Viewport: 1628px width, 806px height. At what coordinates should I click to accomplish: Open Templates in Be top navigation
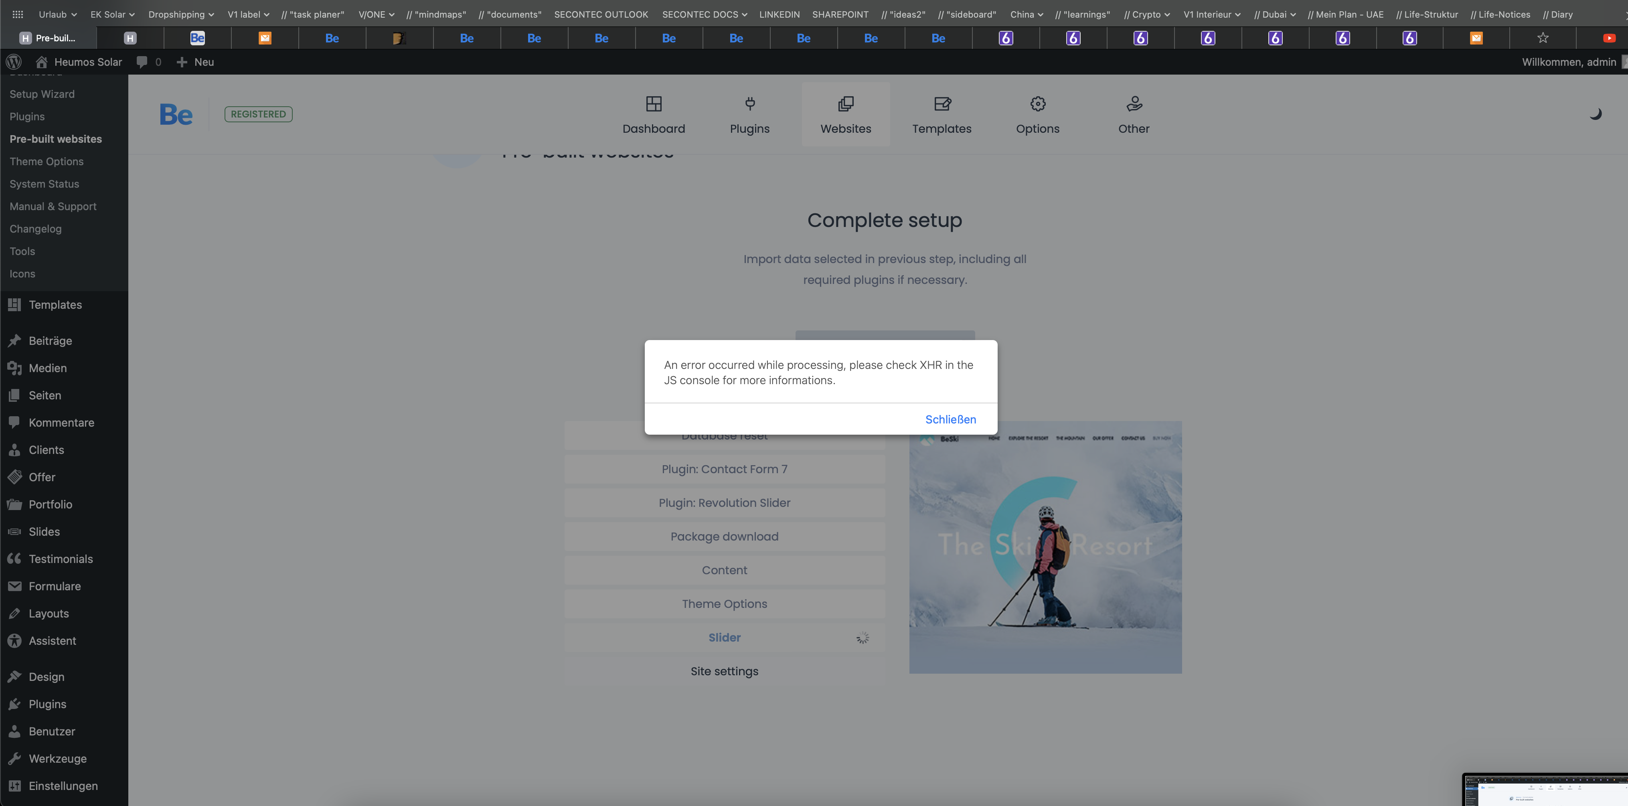[942, 114]
